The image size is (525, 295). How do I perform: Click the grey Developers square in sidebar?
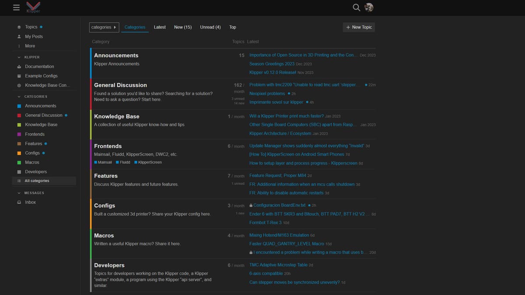point(19,172)
